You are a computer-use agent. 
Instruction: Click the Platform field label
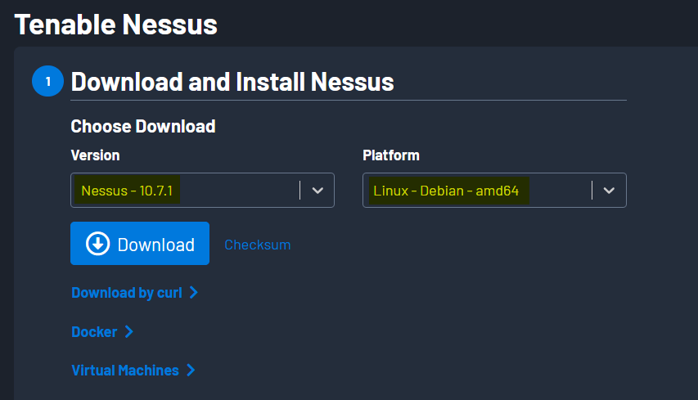391,155
